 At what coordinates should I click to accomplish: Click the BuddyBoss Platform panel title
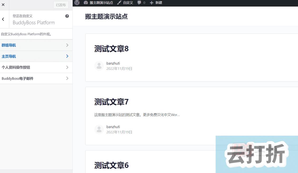pos(34,23)
